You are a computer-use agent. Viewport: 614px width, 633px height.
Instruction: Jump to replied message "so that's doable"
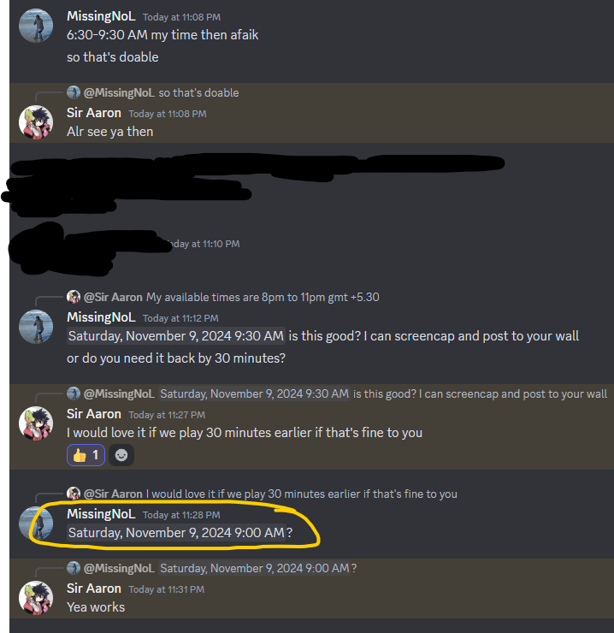(x=198, y=93)
